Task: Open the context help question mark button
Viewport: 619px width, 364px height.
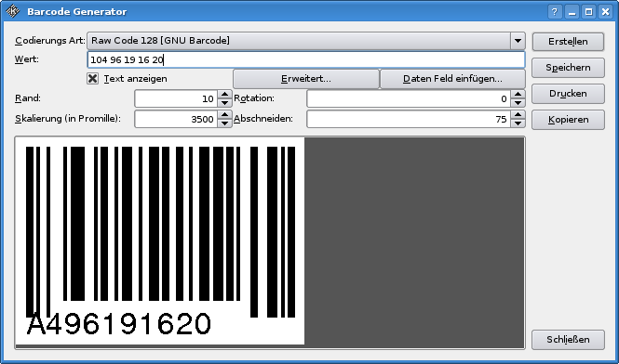Action: pos(554,12)
